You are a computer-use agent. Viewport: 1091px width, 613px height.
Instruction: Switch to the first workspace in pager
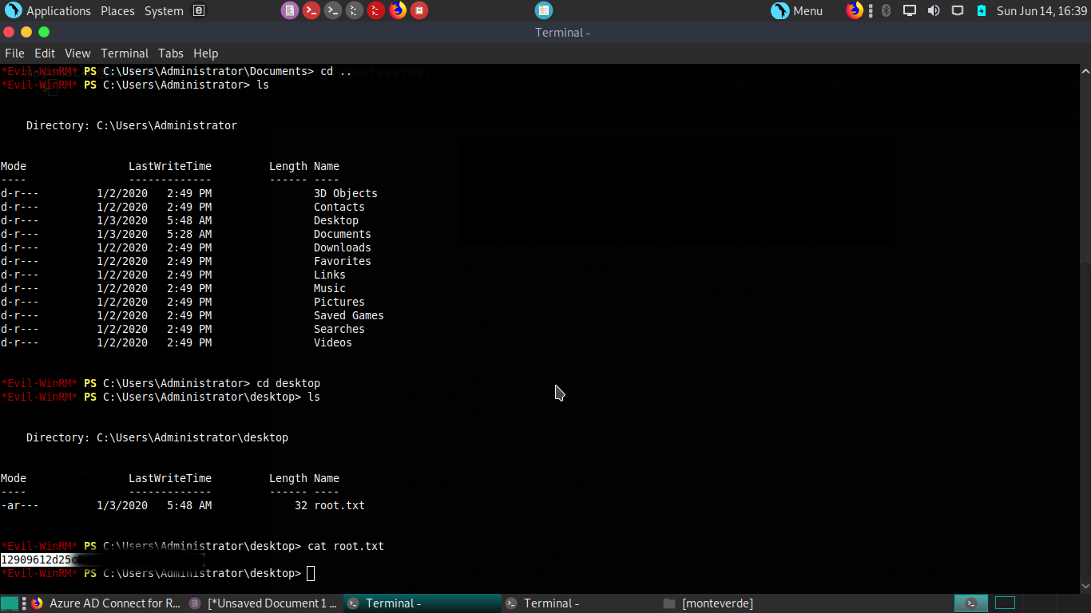pyautogui.click(x=971, y=603)
